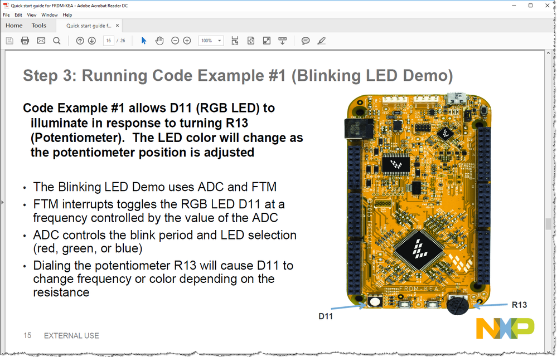Go to the previous page with up arrow
The image size is (557, 357).
[79, 40]
